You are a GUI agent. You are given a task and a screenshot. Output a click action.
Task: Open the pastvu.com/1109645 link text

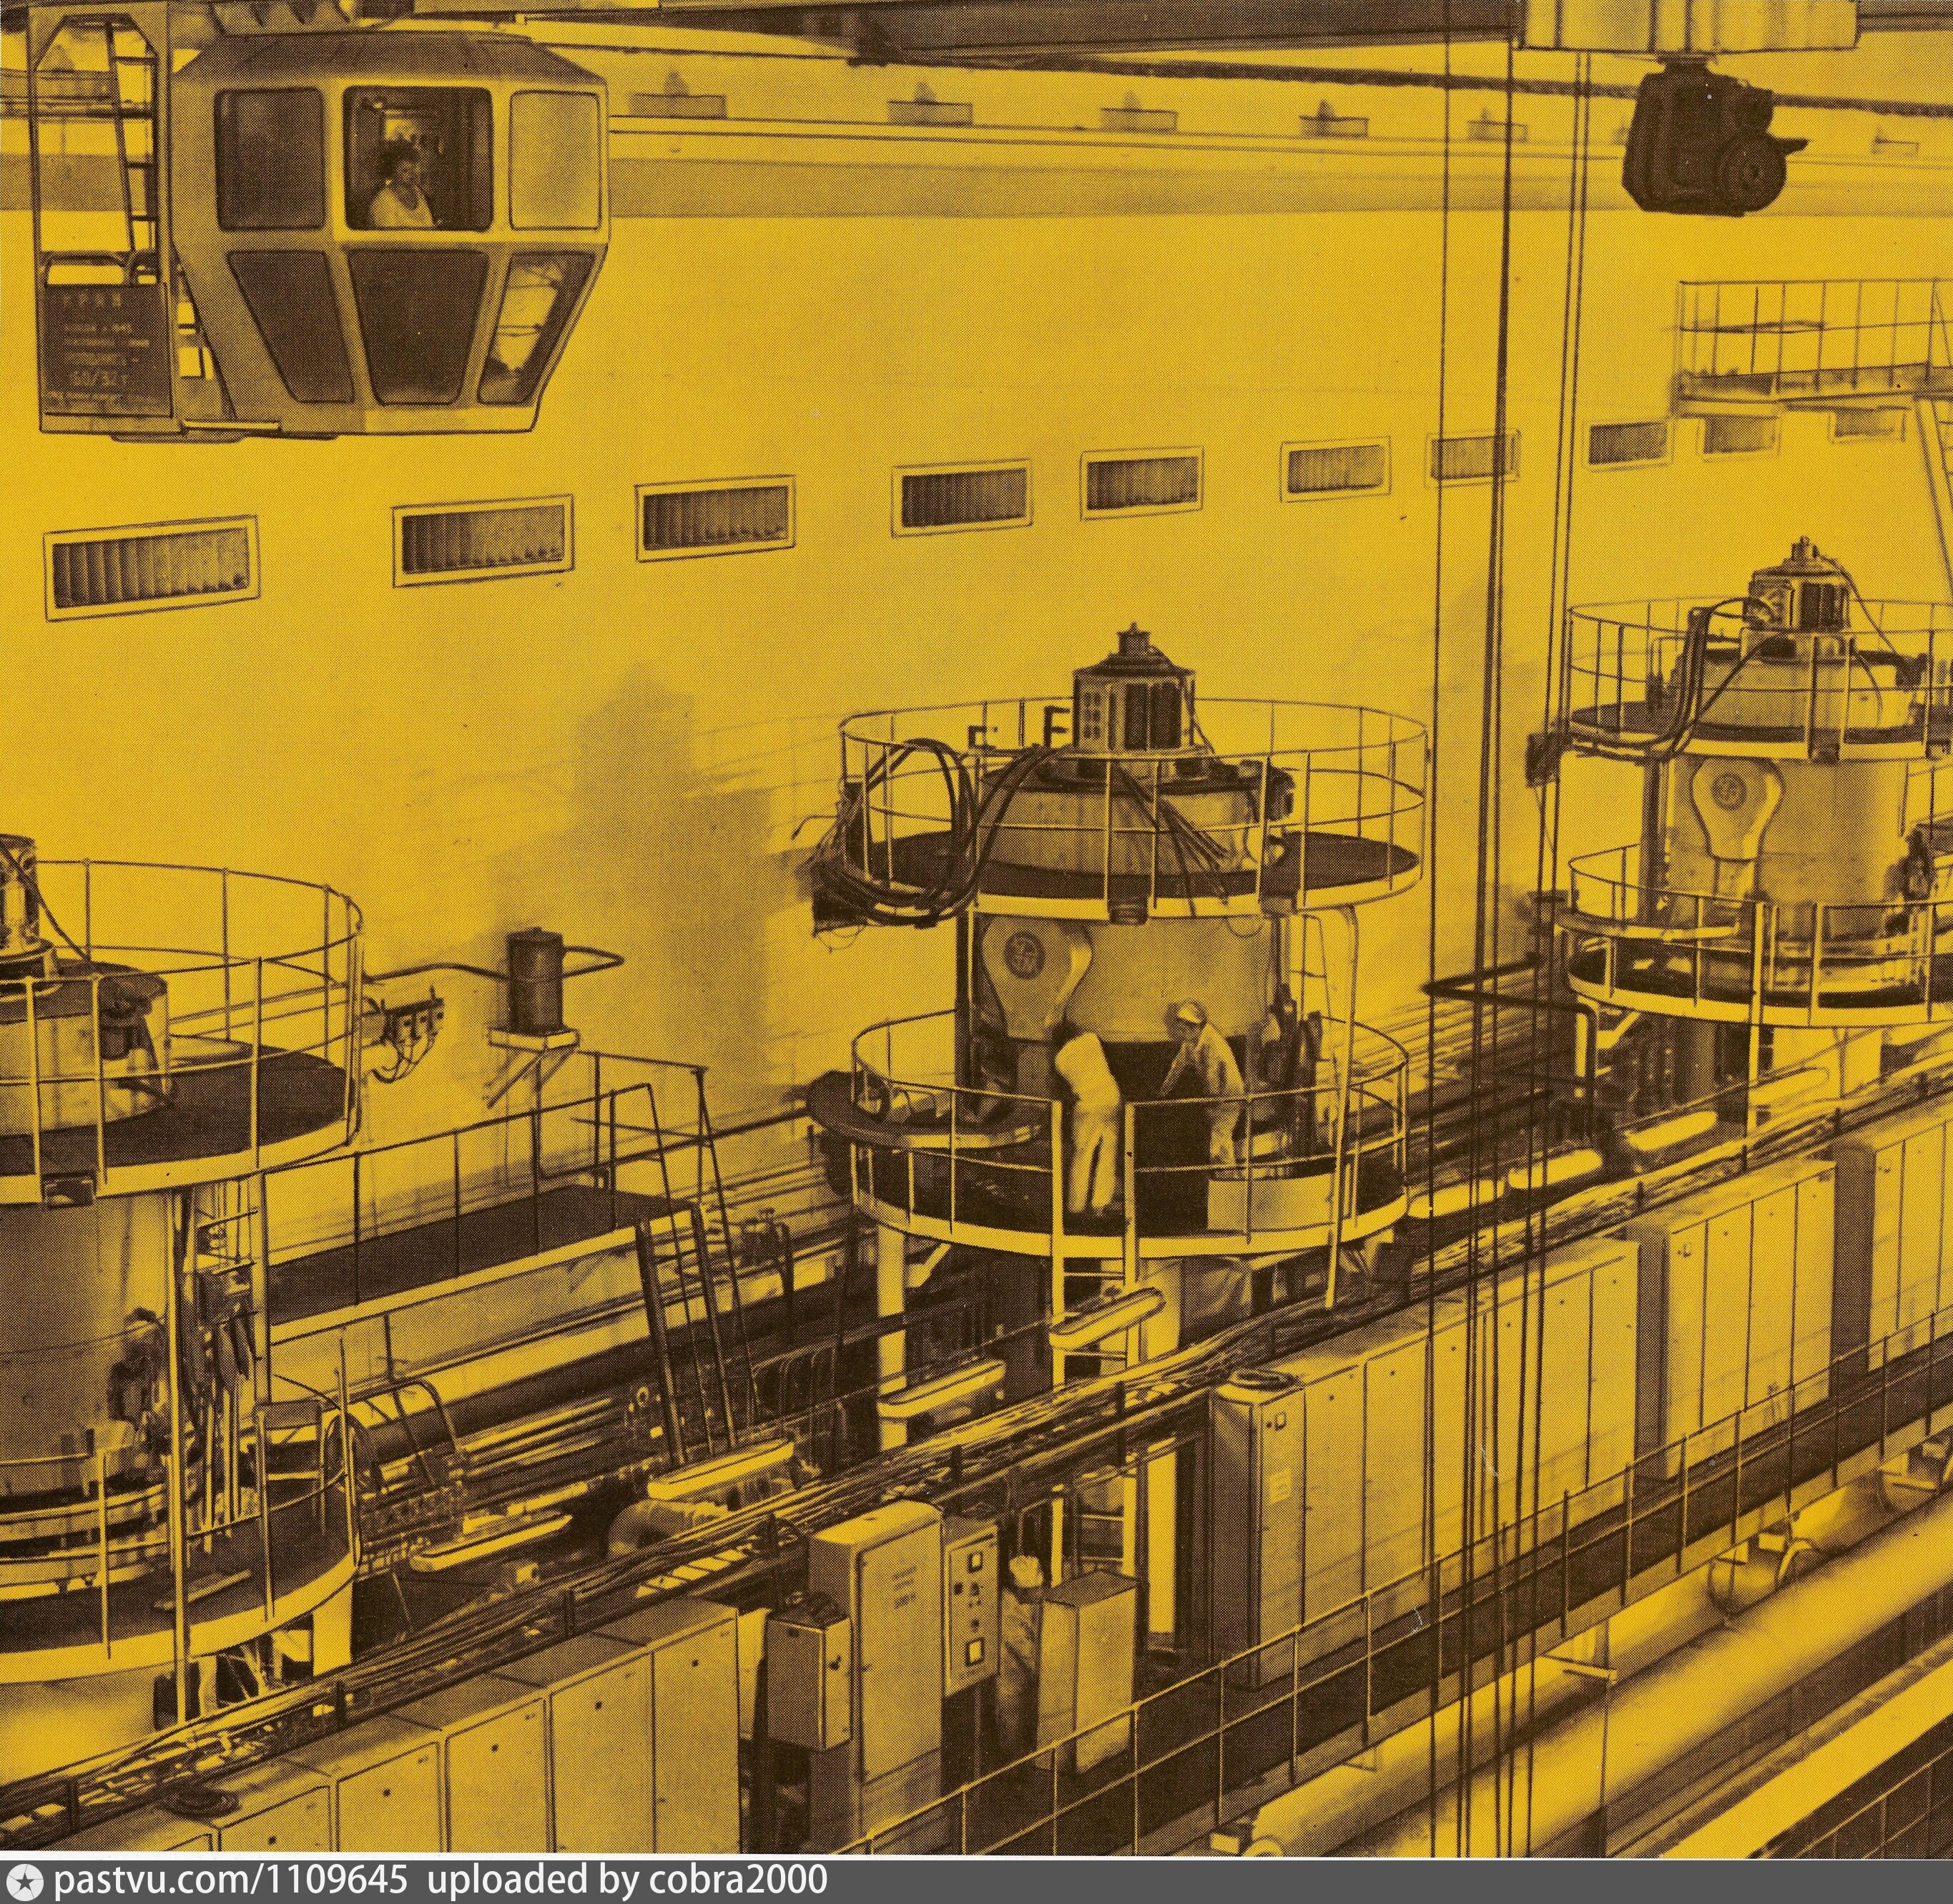coord(230,1882)
